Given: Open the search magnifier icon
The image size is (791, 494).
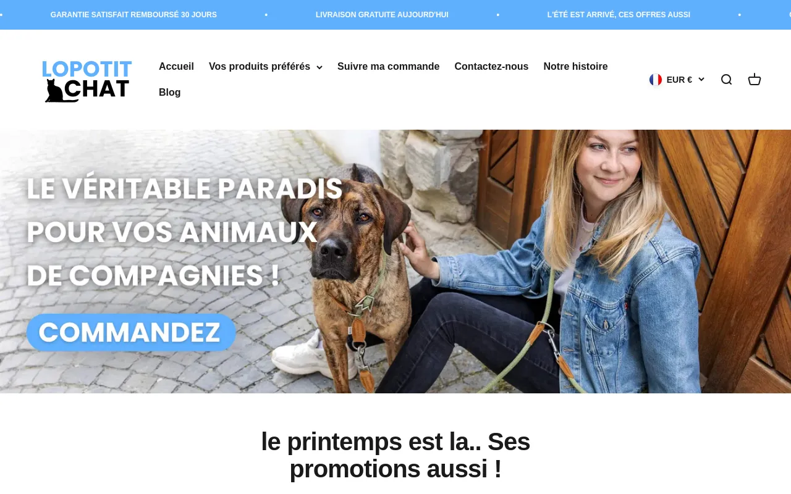Looking at the screenshot, I should [726, 80].
